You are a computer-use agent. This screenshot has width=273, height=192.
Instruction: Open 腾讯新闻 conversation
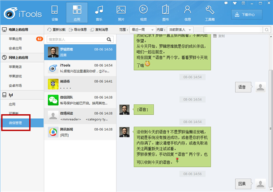coord(80,132)
